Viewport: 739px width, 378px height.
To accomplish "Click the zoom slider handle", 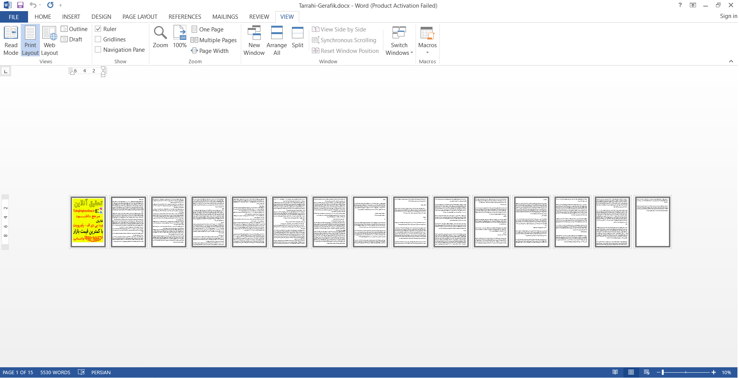I will 663,373.
